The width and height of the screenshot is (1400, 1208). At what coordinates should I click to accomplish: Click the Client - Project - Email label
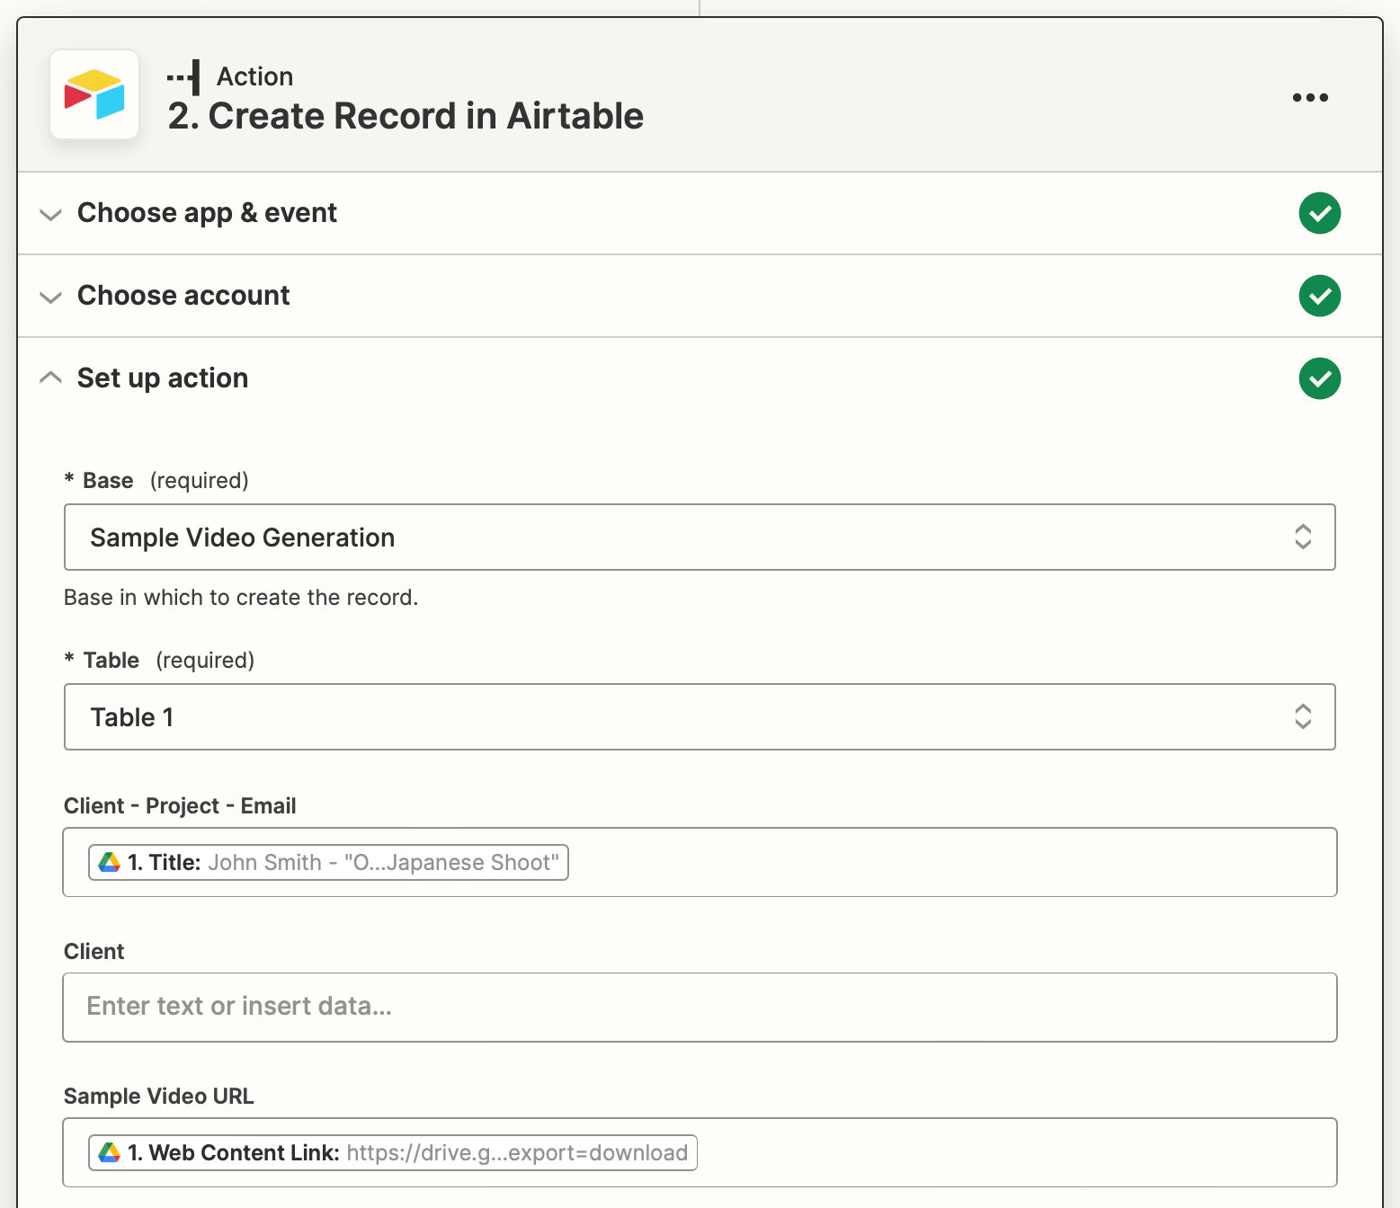(180, 806)
